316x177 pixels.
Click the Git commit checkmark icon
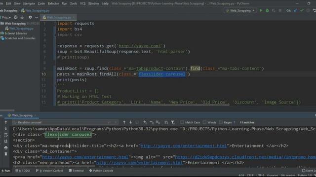[302, 10]
